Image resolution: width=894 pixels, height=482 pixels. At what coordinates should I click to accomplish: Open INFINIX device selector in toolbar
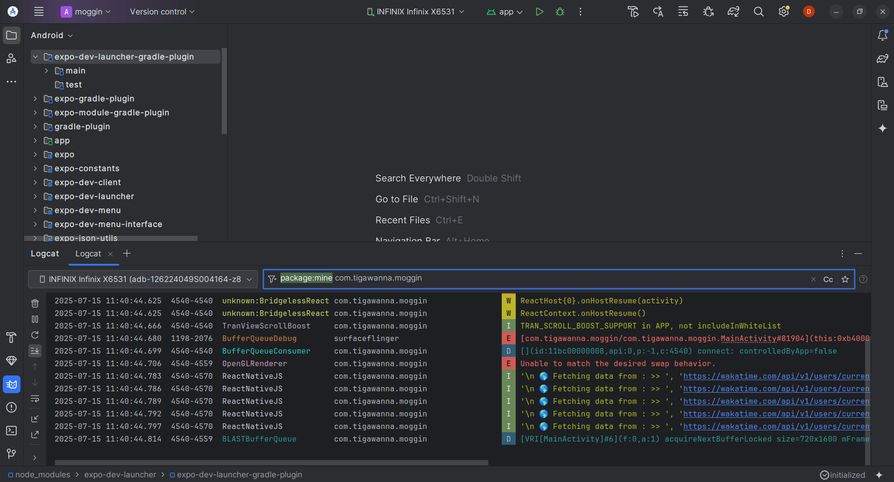click(x=416, y=12)
